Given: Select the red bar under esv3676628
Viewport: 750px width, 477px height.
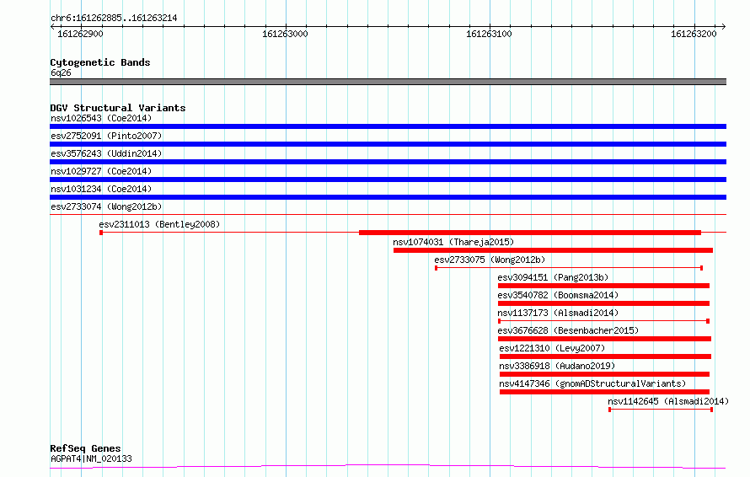Looking at the screenshot, I should pos(604,339).
